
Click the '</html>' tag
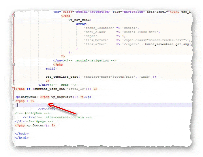[x=22, y=138]
